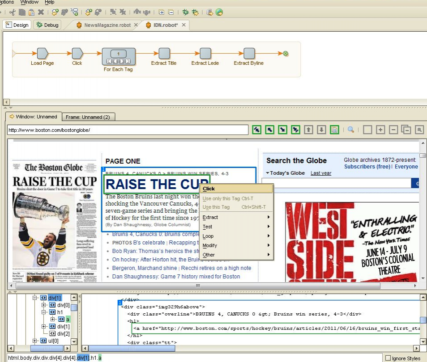Expand the ul[0] tree node
Screen dimensions: 427x362
click(34, 341)
